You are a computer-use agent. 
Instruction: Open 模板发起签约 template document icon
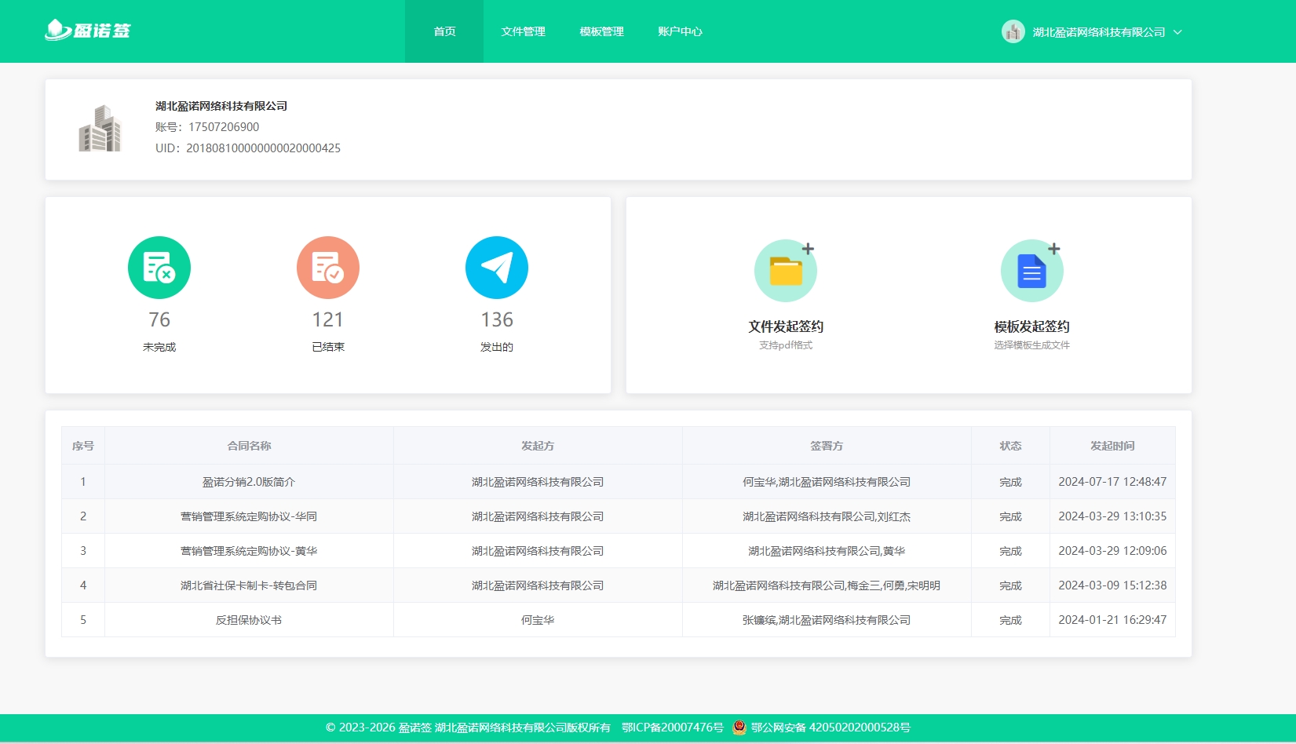(x=1032, y=270)
